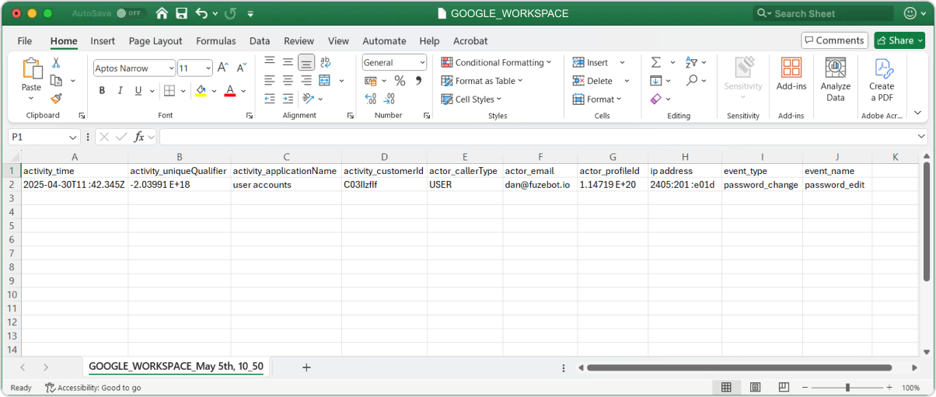This screenshot has width=936, height=397.
Task: Toggle the AutoSave switch
Action: click(131, 13)
